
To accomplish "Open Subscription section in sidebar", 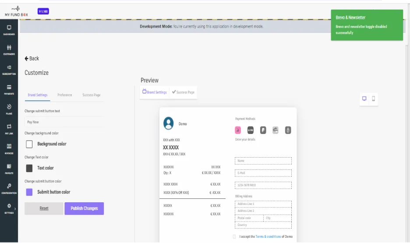I will point(9,70).
